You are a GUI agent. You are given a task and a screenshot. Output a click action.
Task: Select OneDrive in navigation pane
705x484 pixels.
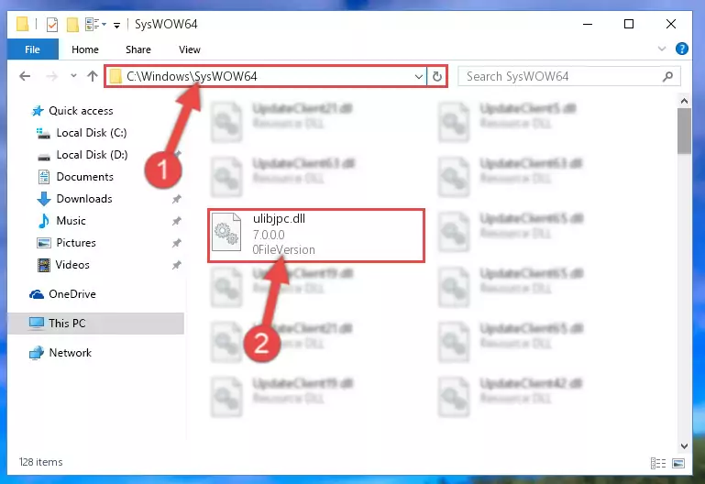(72, 294)
